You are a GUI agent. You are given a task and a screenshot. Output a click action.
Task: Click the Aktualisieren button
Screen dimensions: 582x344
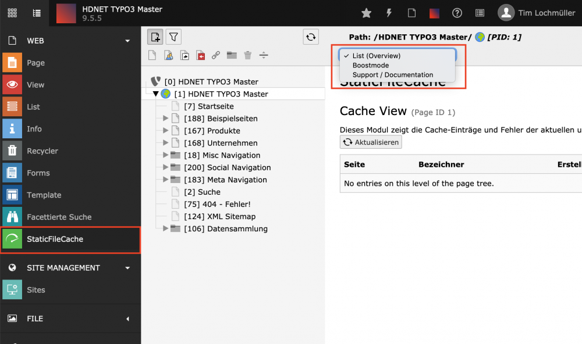point(371,142)
